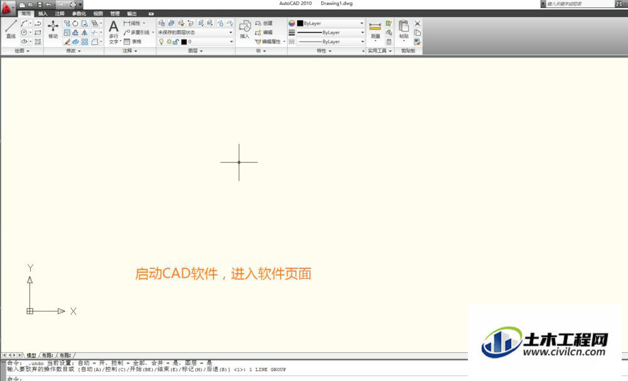The height and width of the screenshot is (381, 628).
Task: Click the black layer color swatch
Action: tap(184, 41)
